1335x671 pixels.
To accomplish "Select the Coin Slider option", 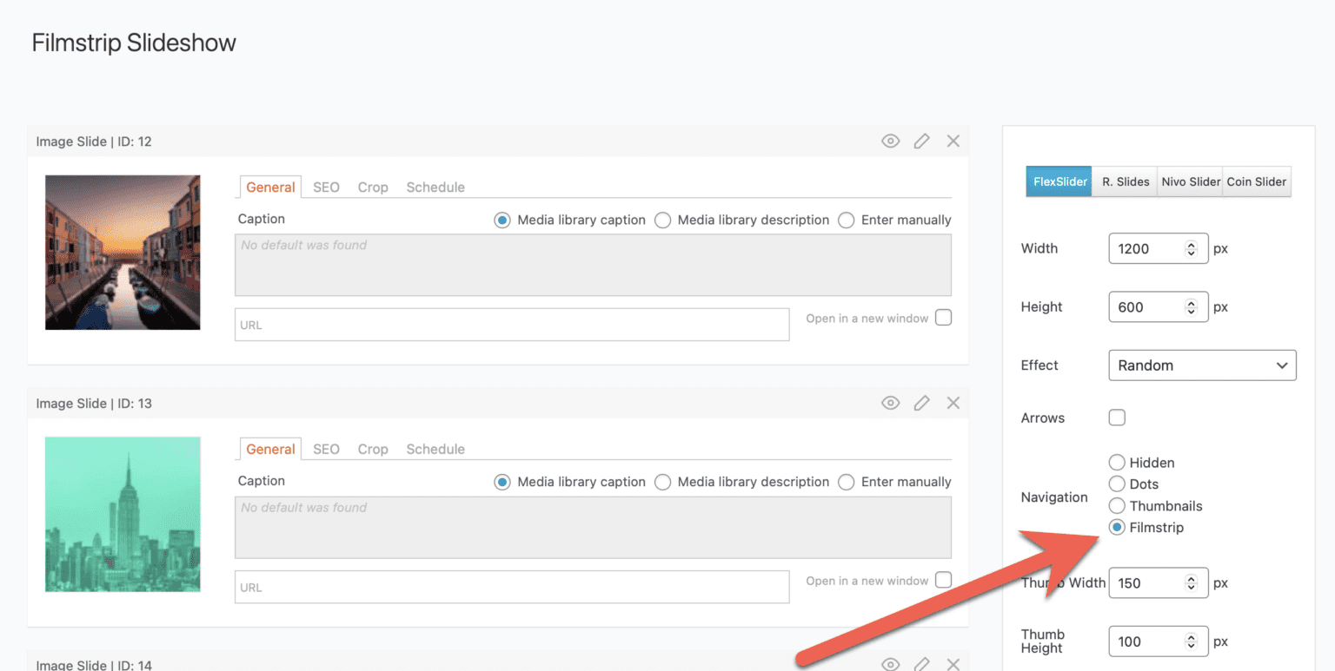I will tap(1257, 181).
